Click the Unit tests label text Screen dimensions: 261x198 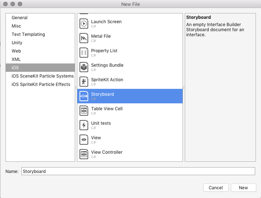point(101,123)
